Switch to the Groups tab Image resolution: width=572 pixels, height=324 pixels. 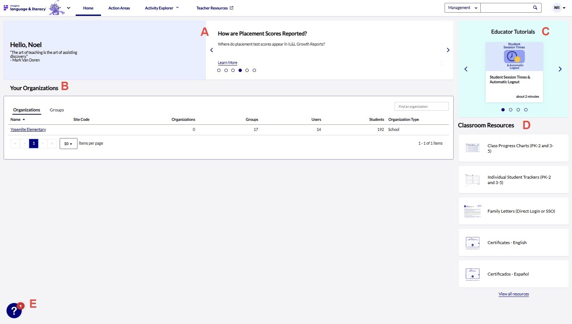tap(57, 110)
